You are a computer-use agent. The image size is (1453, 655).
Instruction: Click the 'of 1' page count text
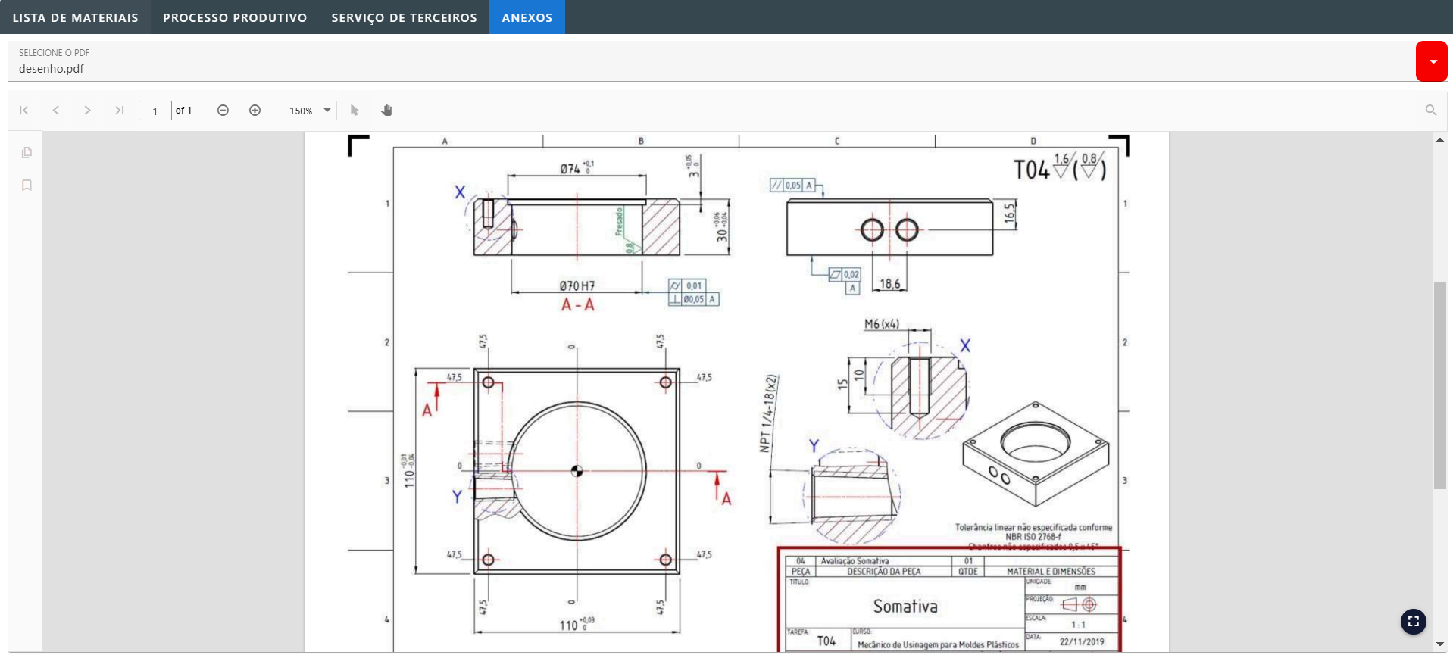click(183, 111)
